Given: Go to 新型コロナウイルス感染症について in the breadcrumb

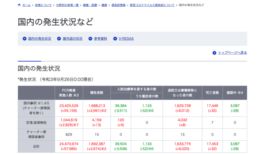Looking at the screenshot, I should 152,5.
